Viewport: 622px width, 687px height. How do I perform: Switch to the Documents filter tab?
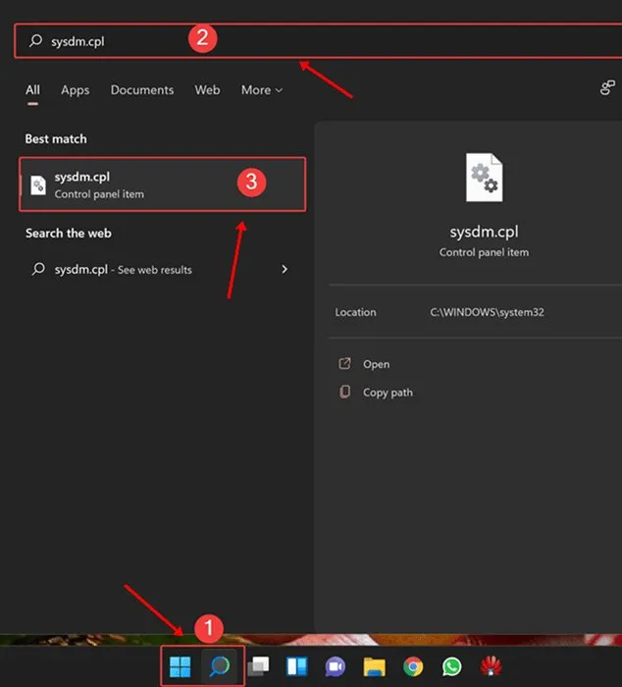click(142, 90)
